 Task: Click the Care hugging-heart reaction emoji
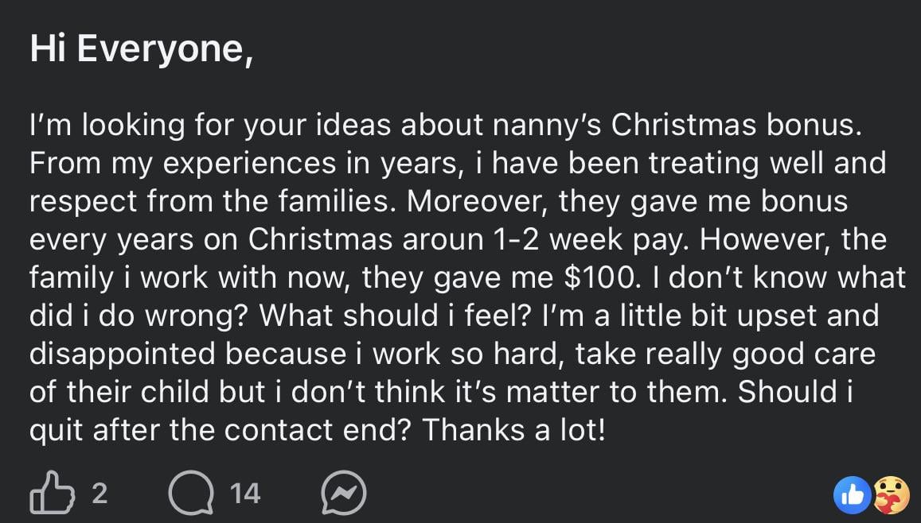click(x=891, y=494)
